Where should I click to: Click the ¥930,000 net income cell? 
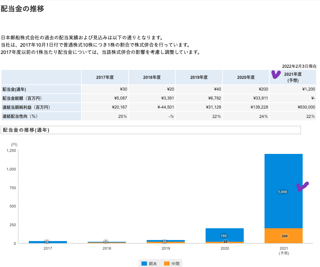[x=293, y=107]
